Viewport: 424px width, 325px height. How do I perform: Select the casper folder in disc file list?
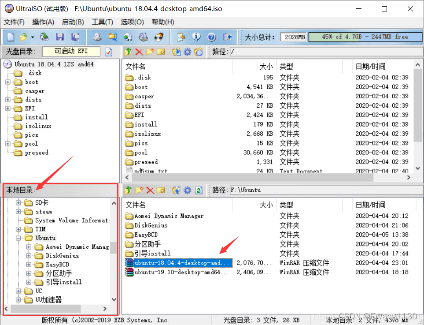[x=140, y=97]
